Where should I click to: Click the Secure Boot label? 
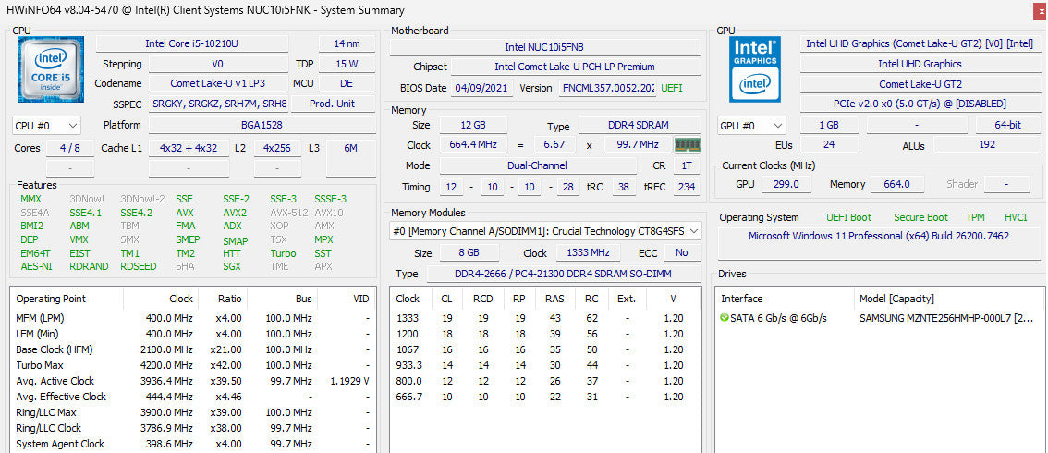[x=921, y=217]
